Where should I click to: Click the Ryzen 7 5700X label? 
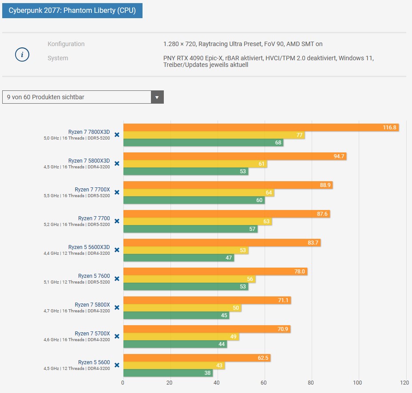[92, 334]
